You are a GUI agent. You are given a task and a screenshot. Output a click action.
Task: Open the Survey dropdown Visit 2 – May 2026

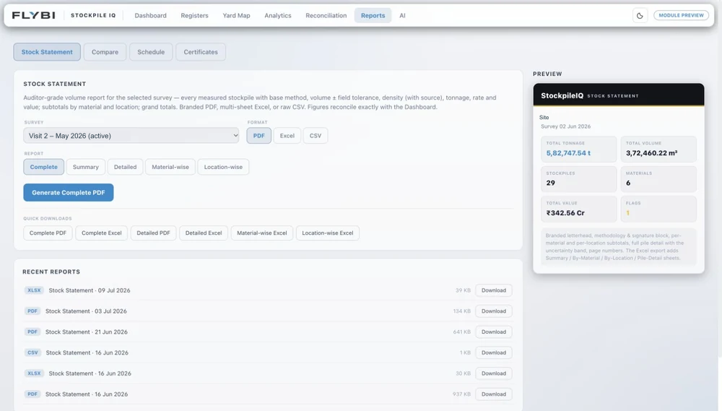tap(131, 136)
